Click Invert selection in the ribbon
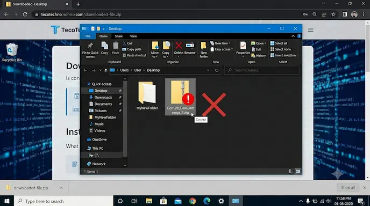Screen dimensions: 370x206 [283, 55]
